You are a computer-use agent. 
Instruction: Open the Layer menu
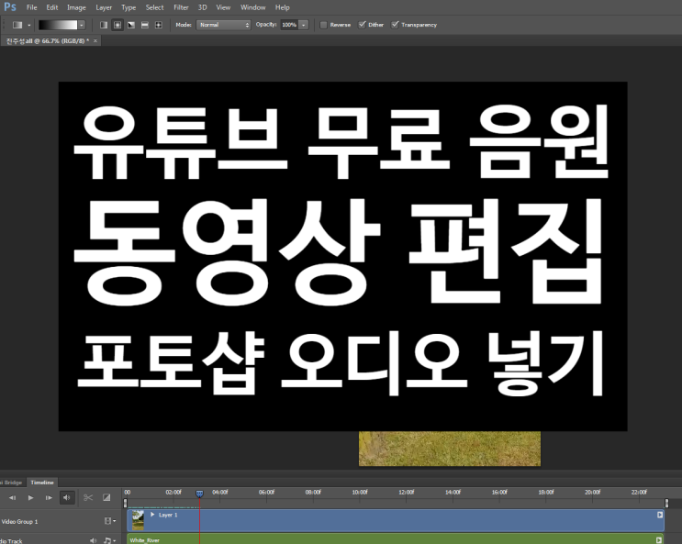[x=104, y=7]
